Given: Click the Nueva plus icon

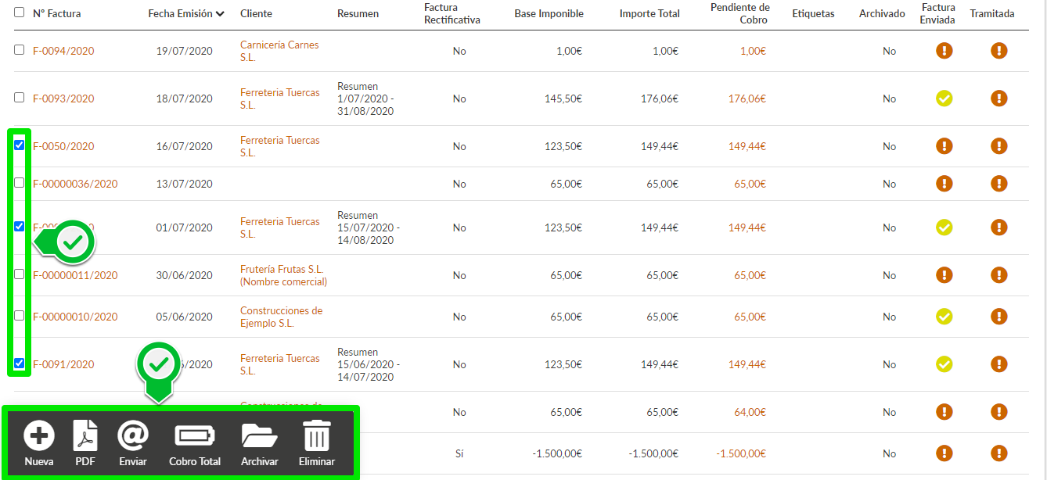Looking at the screenshot, I should pyautogui.click(x=38, y=435).
